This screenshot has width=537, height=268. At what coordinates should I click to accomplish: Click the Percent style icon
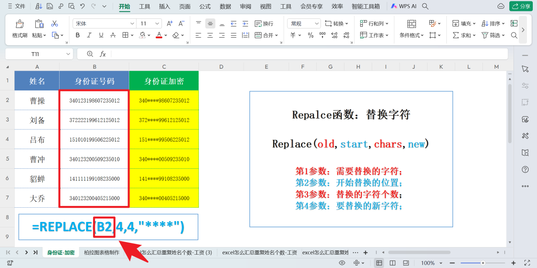pos(311,35)
